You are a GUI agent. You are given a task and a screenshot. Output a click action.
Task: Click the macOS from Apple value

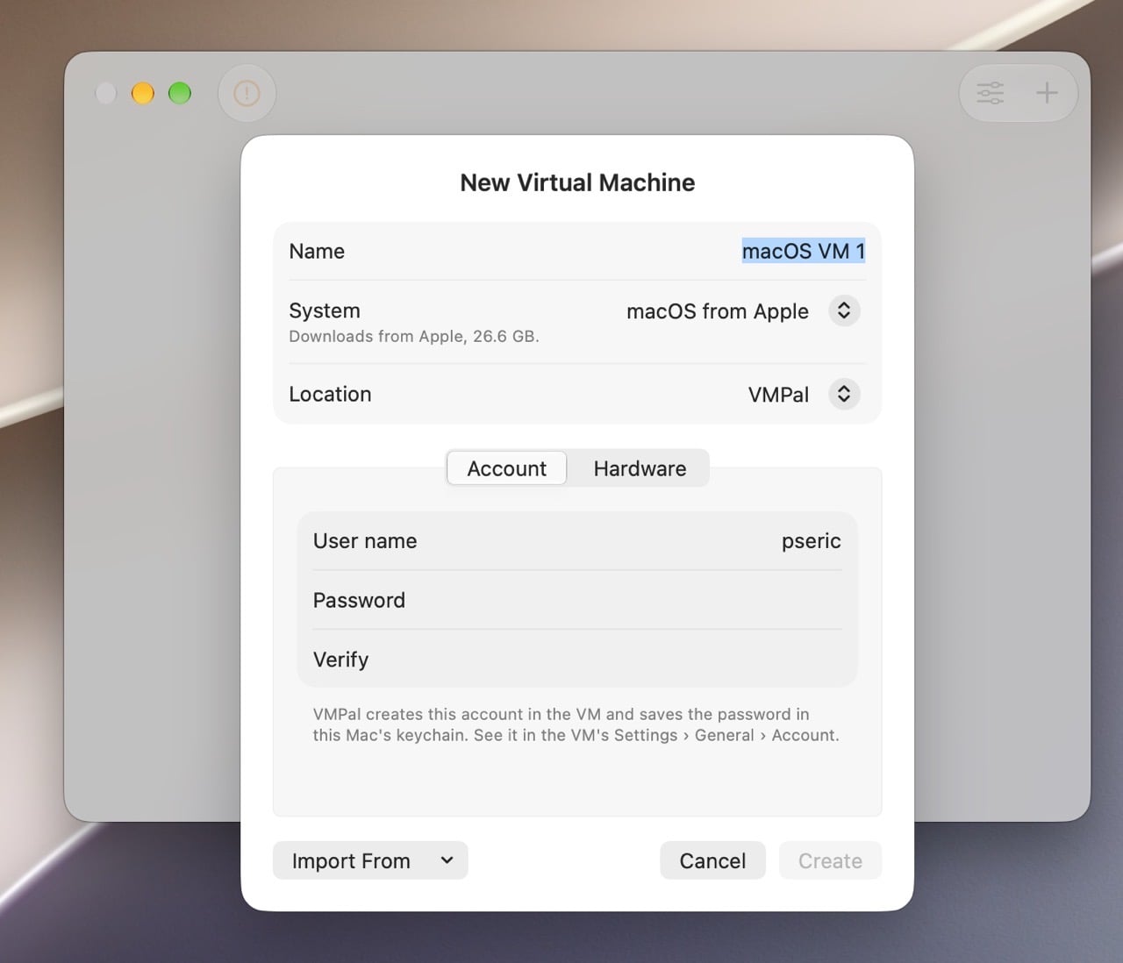coord(718,311)
